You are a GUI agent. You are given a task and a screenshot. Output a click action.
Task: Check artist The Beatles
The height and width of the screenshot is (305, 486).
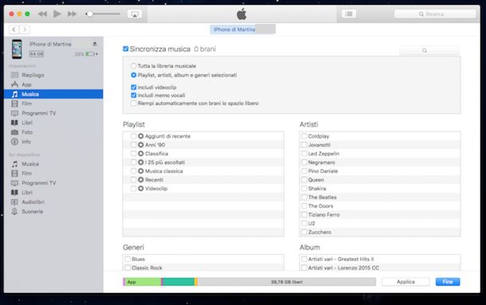(304, 197)
